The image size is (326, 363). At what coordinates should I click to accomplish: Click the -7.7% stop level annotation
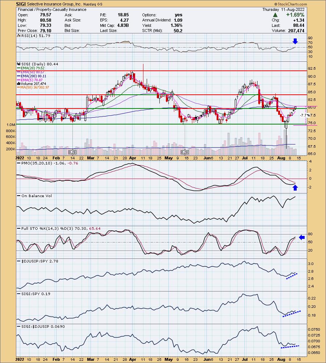coord(305,115)
